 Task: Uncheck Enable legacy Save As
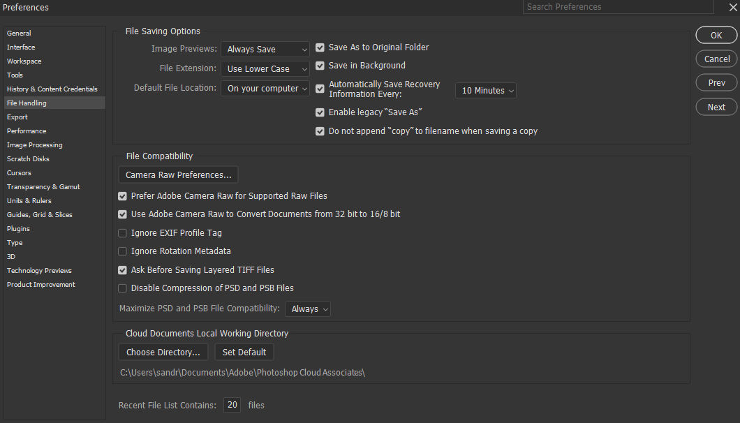click(x=320, y=112)
